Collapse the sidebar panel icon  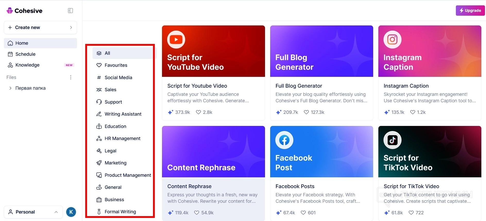pos(70,11)
